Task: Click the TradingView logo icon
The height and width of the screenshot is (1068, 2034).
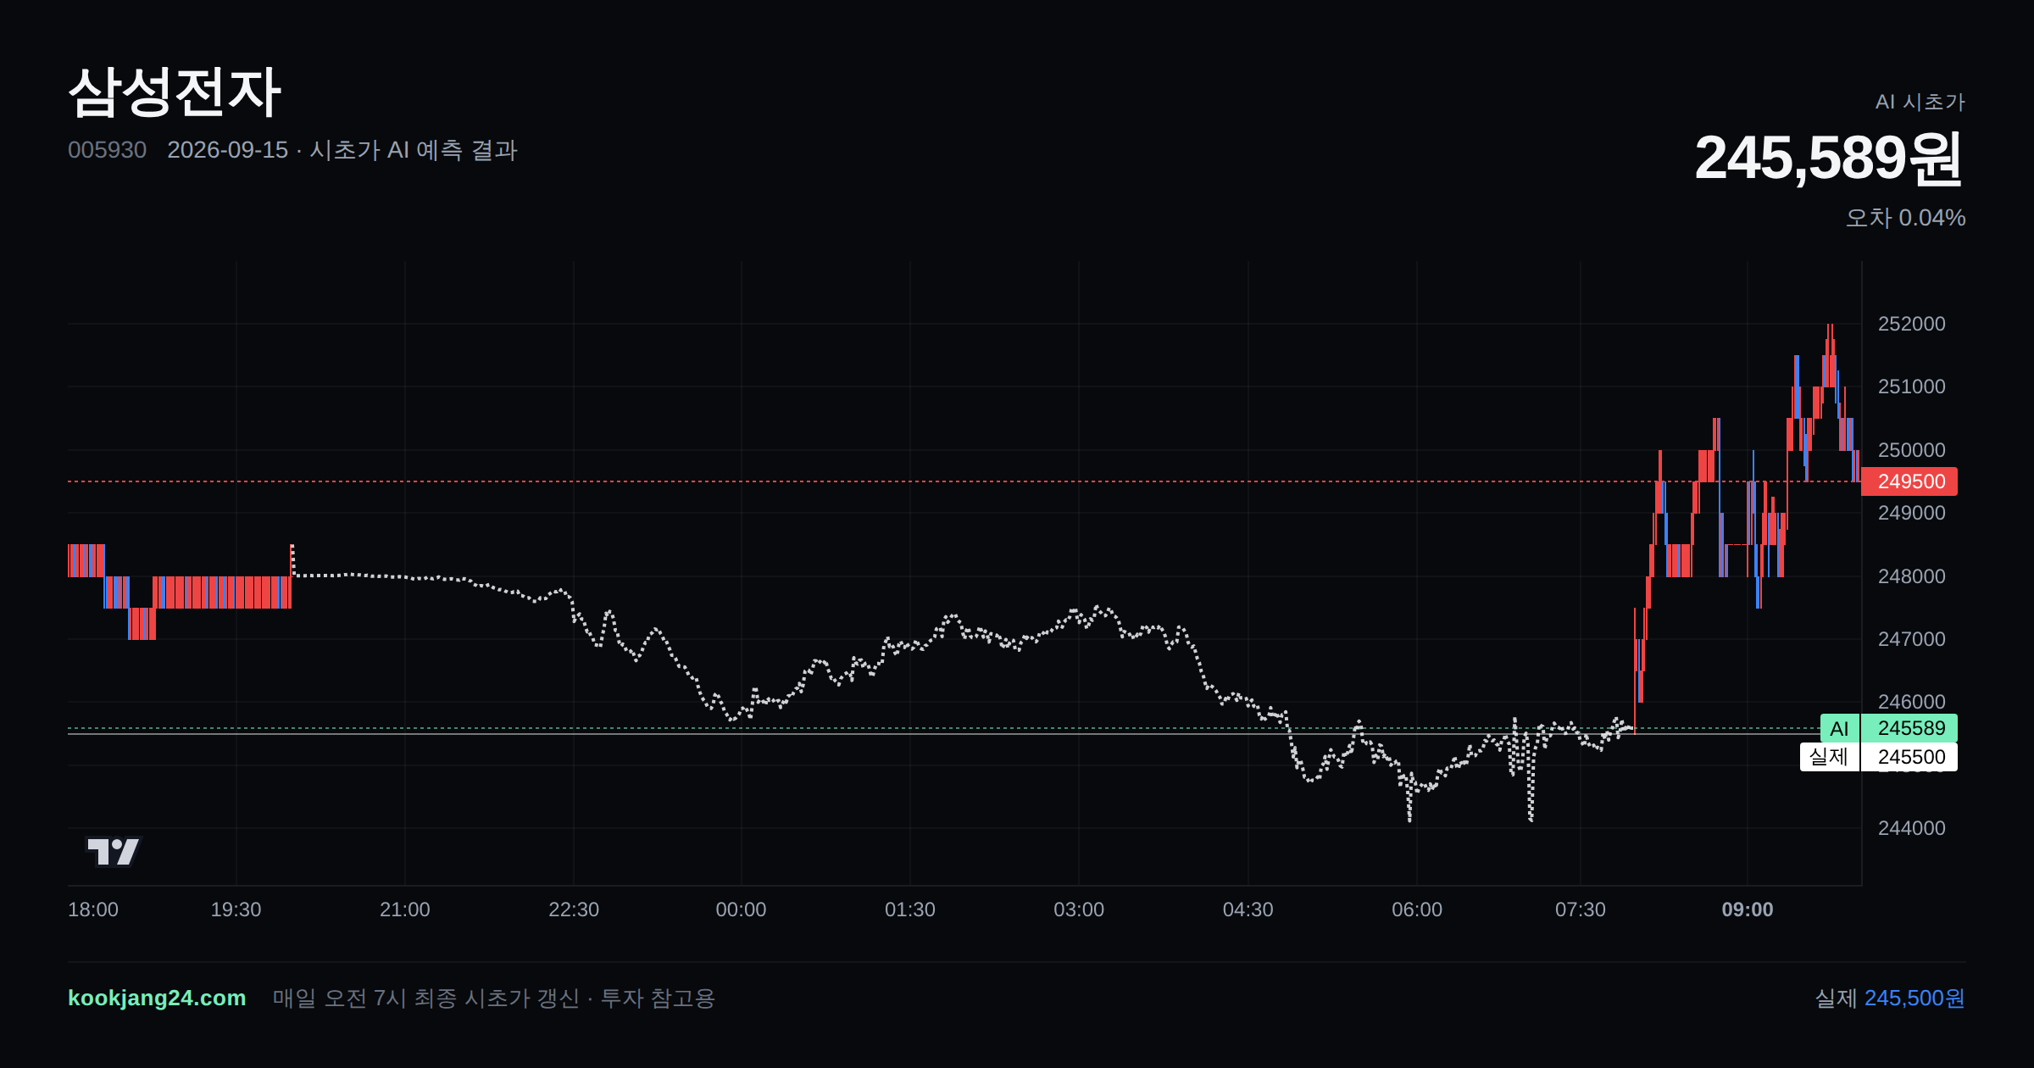Action: 113,851
